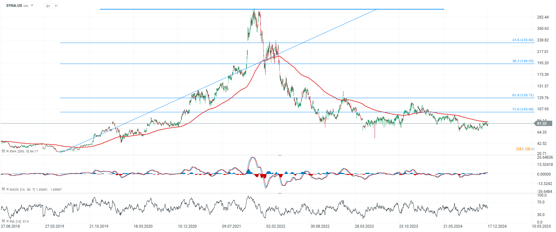Select the 61.8 (129.71) Fibonacci level label
The image size is (556, 232).
[523, 95]
